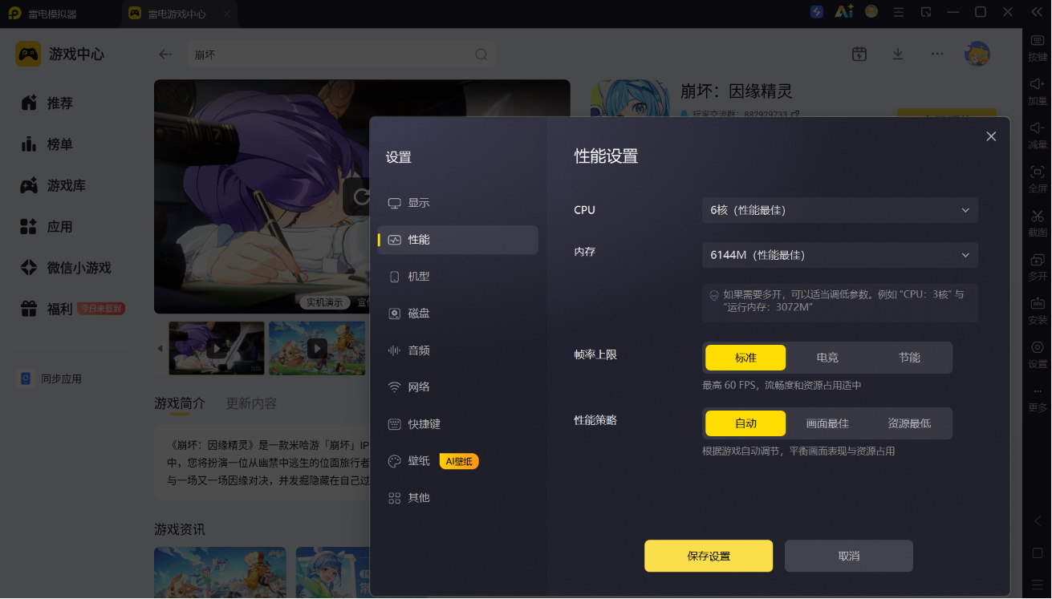The height and width of the screenshot is (599, 1052).
Task: Choose 自动 performance strategy
Action: (745, 423)
